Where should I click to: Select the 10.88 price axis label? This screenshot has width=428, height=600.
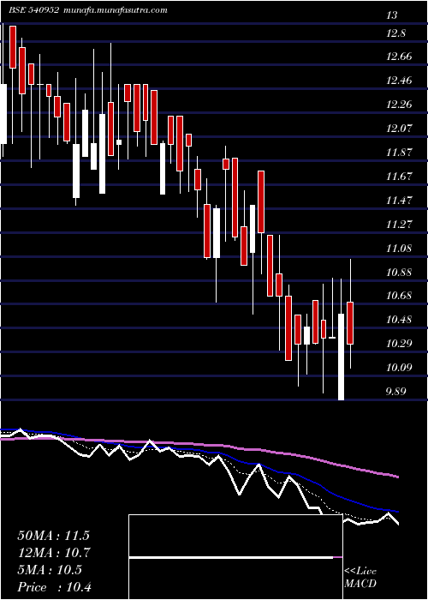[x=398, y=273]
